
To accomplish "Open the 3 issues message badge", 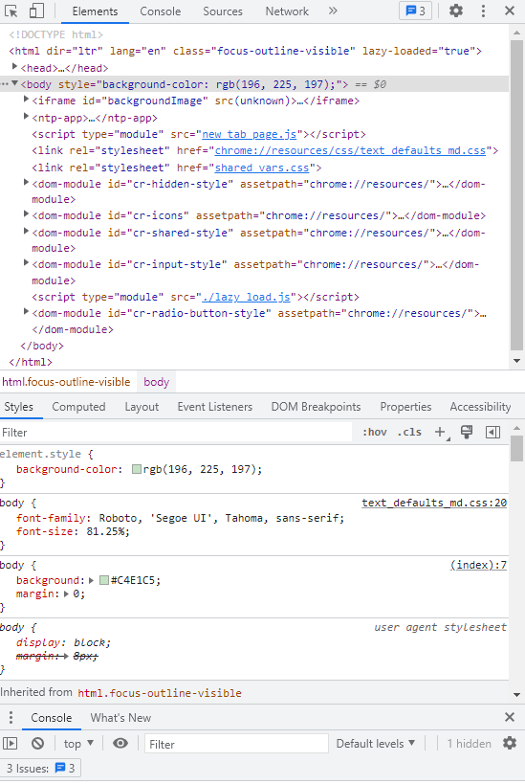I will pyautogui.click(x=416, y=11).
